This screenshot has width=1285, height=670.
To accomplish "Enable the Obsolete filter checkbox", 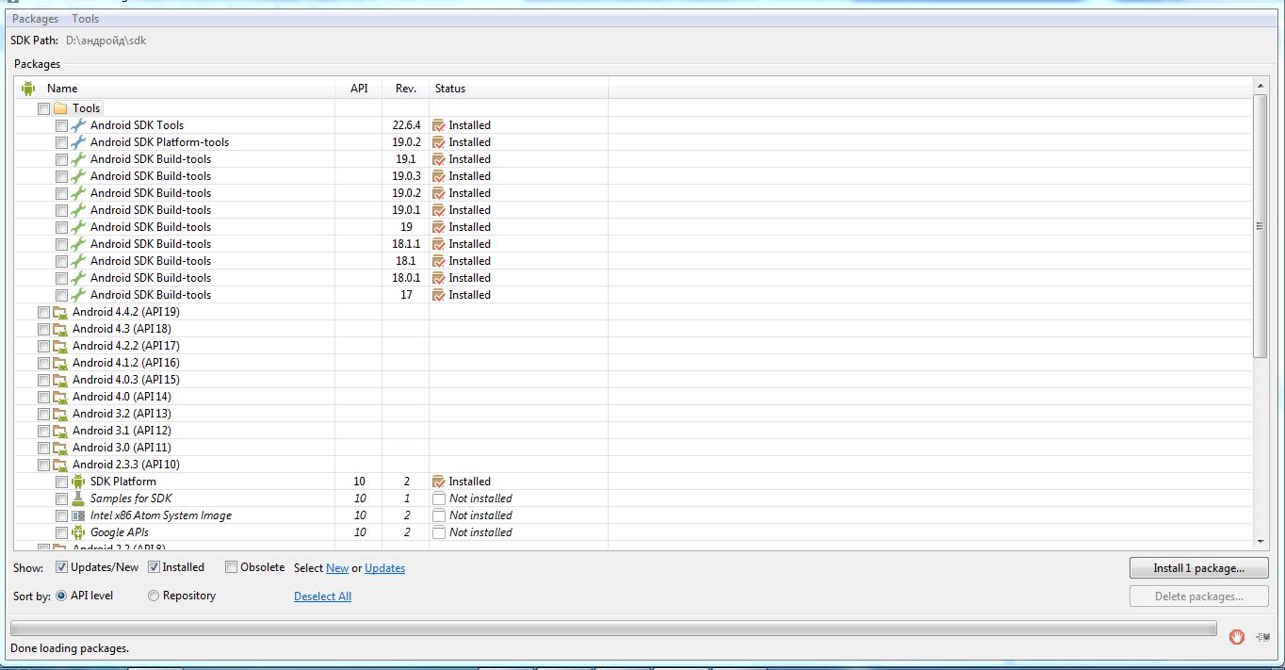I will [x=231, y=567].
